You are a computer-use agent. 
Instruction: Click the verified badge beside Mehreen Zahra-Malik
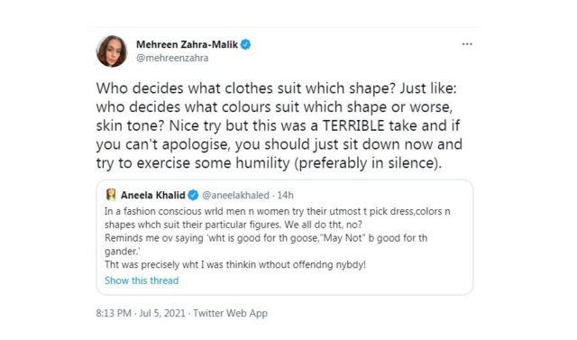pos(246,44)
